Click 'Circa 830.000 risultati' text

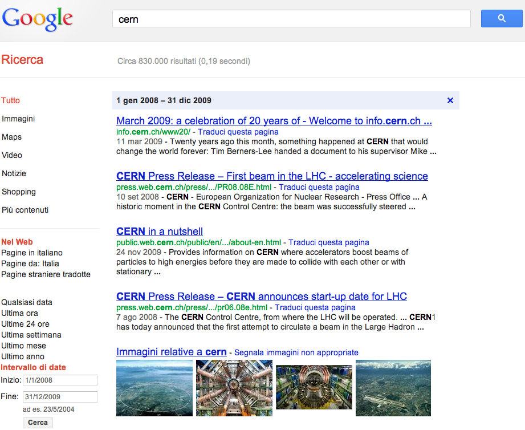point(157,61)
